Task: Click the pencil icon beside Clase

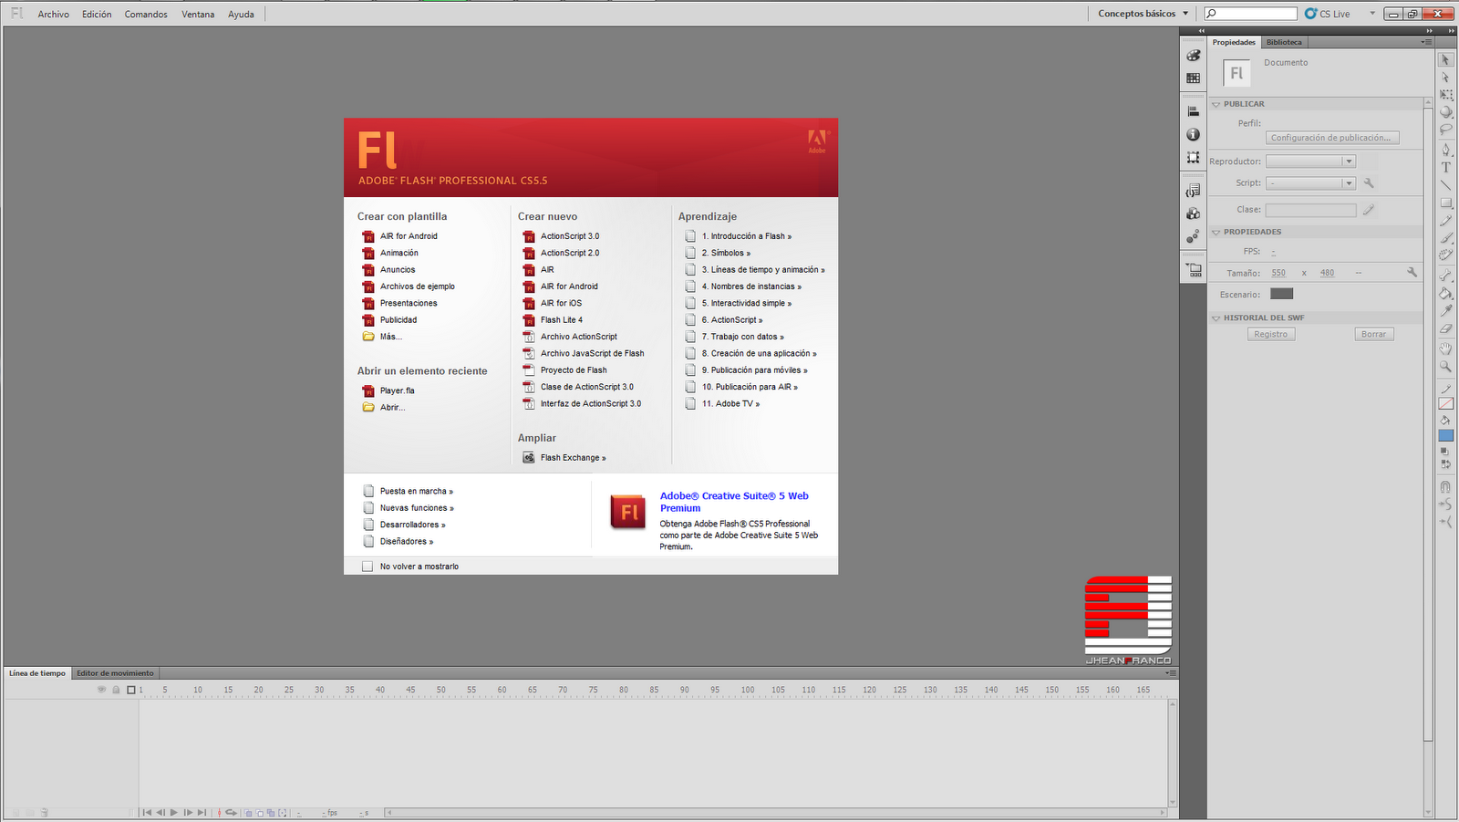Action: click(1369, 210)
